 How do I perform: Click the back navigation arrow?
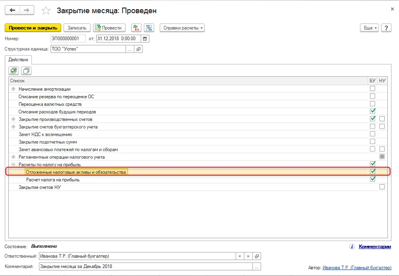point(12,10)
